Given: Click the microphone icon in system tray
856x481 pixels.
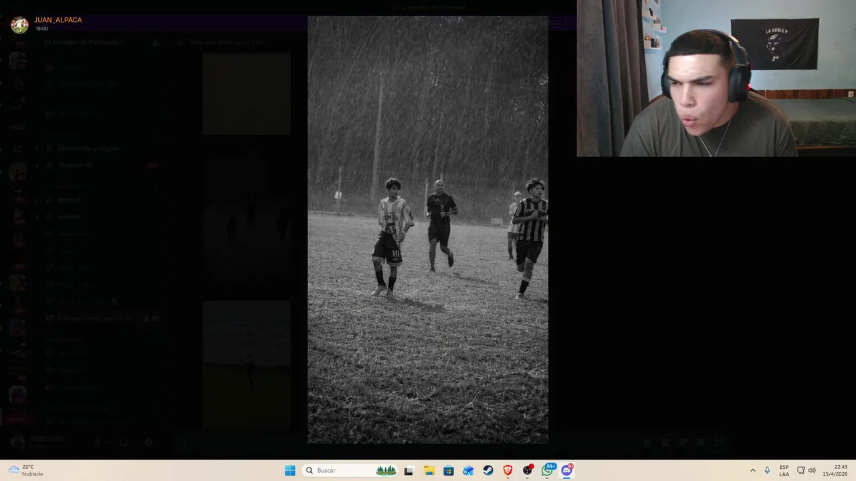Looking at the screenshot, I should (x=767, y=470).
